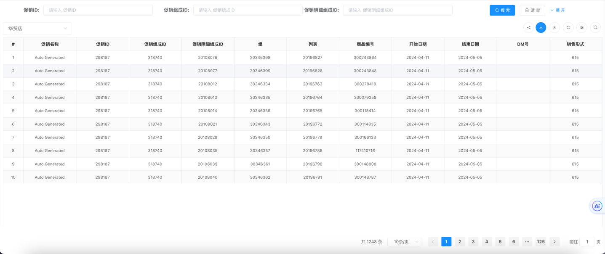Click the 促销组成ID input field
Screen dimensions: 605x254
point(248,10)
